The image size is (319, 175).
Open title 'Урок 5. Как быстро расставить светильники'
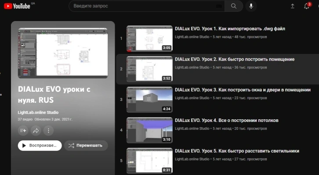[x=237, y=151]
